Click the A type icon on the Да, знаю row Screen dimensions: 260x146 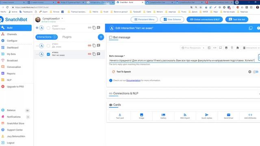click(x=41, y=46)
